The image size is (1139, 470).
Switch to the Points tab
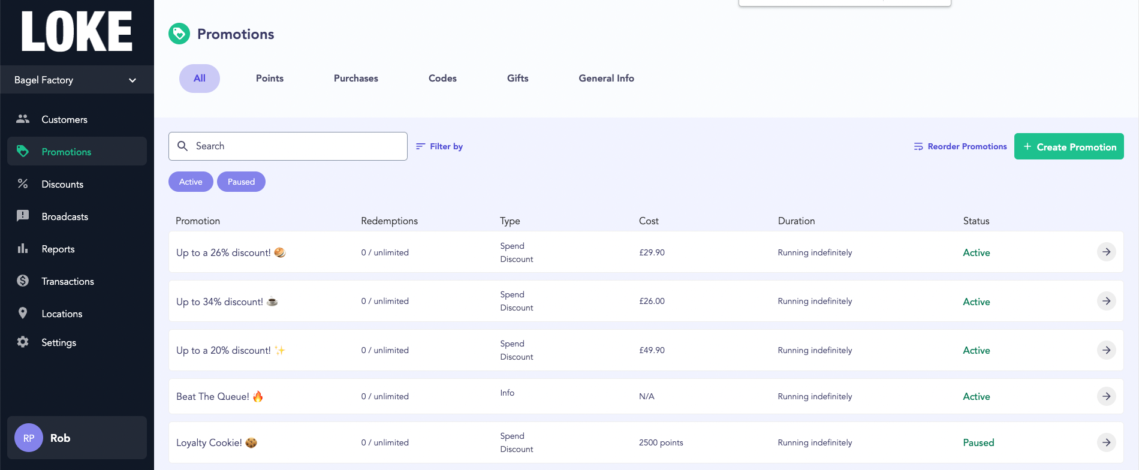click(x=270, y=79)
